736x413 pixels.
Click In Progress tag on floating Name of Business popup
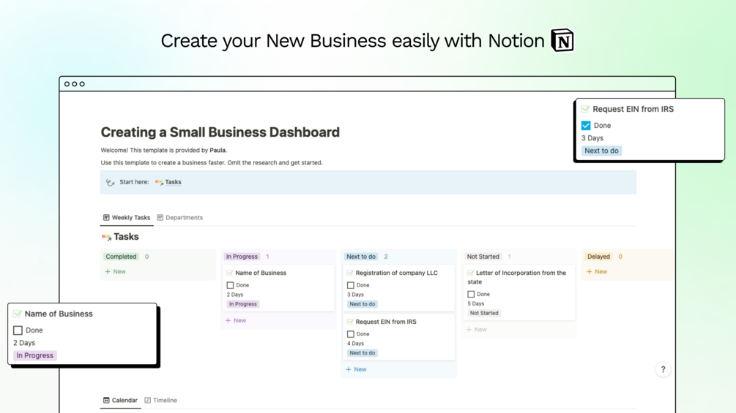(34, 355)
